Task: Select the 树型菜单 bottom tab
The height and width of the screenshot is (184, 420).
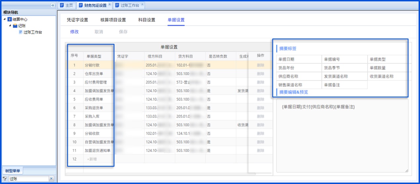Action: pyautogui.click(x=13, y=171)
